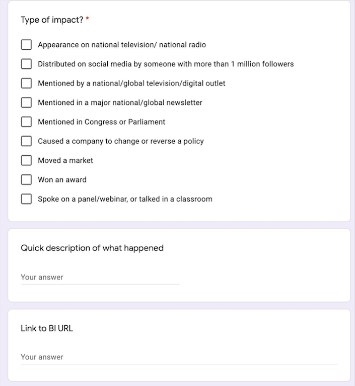Check the Won an award box
The width and height of the screenshot is (355, 386).
click(26, 179)
